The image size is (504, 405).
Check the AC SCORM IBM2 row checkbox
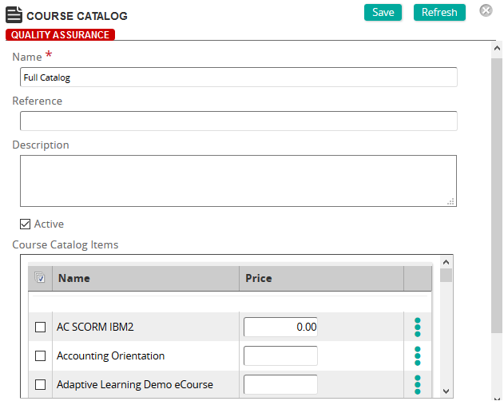[40, 328]
